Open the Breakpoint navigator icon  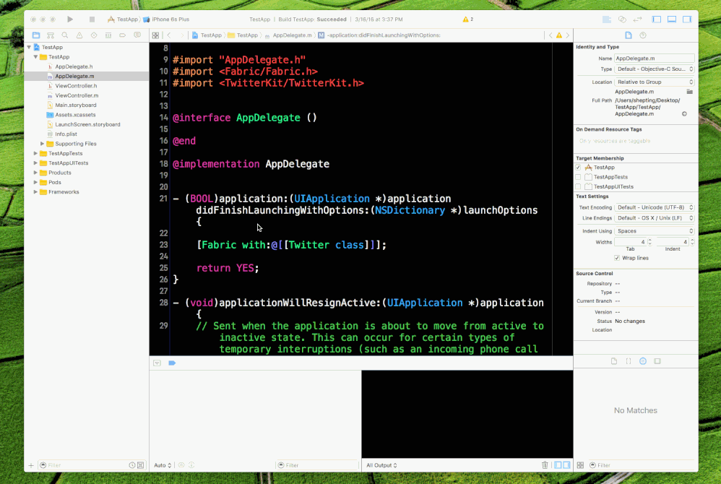(x=123, y=35)
